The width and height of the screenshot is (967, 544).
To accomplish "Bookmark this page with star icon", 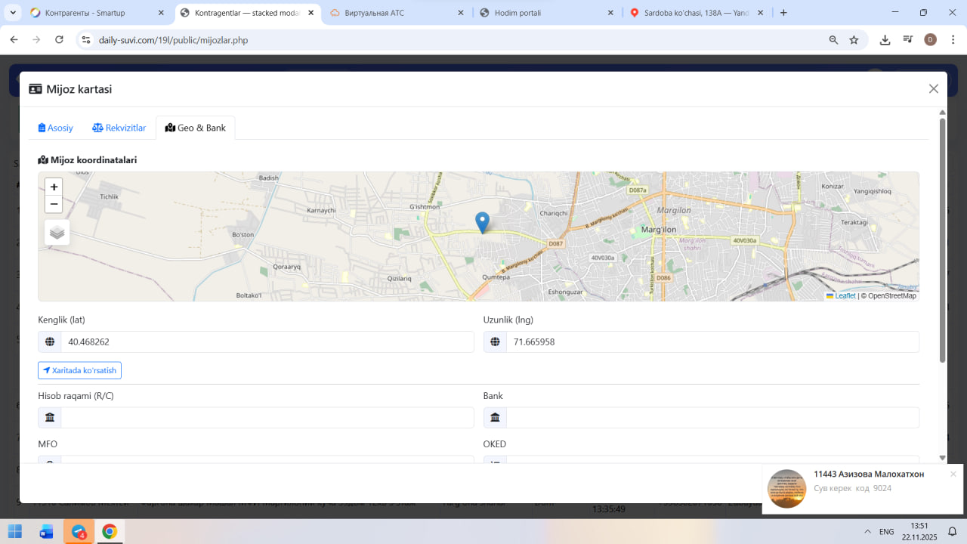I will (x=854, y=40).
